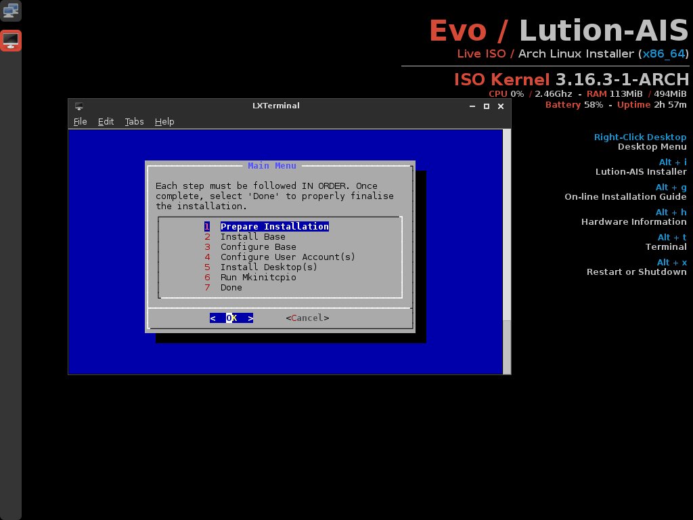Open the Edit menu

(106, 122)
